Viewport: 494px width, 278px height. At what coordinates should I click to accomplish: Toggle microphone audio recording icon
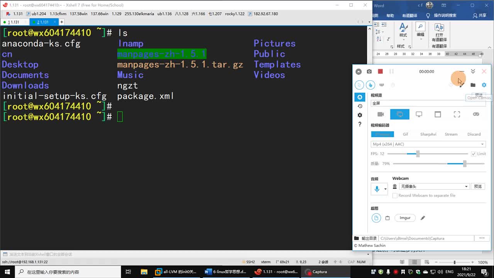coord(377,189)
